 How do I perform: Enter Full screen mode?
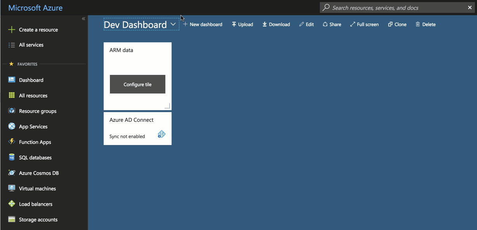pos(364,24)
